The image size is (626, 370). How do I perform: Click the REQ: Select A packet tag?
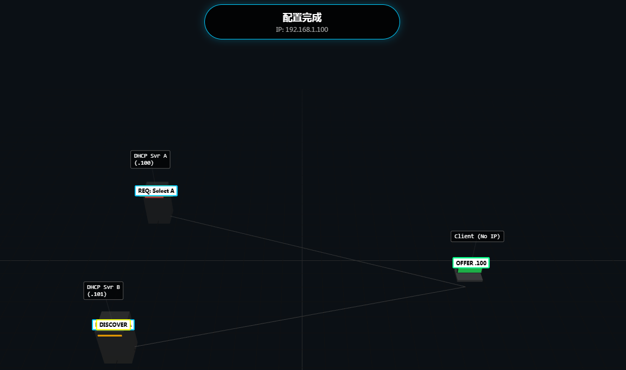(x=156, y=191)
